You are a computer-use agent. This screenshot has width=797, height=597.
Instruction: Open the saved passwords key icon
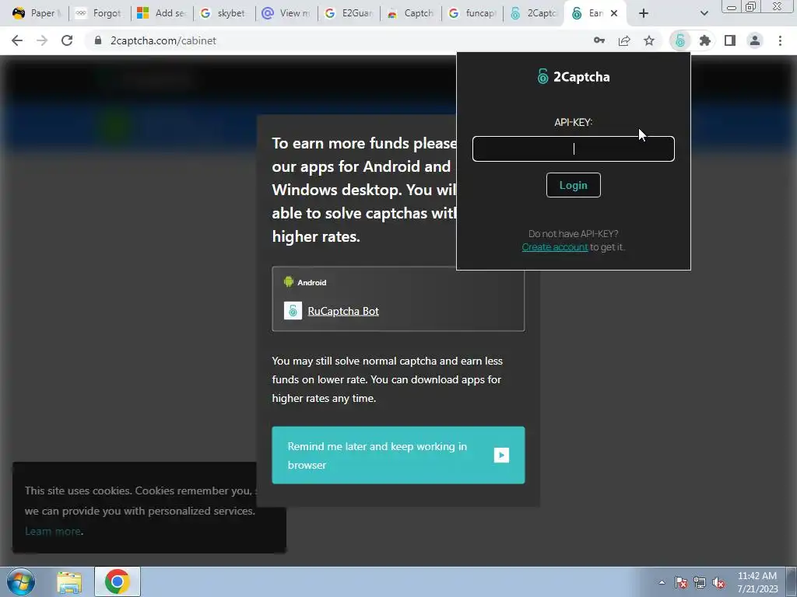pos(599,40)
